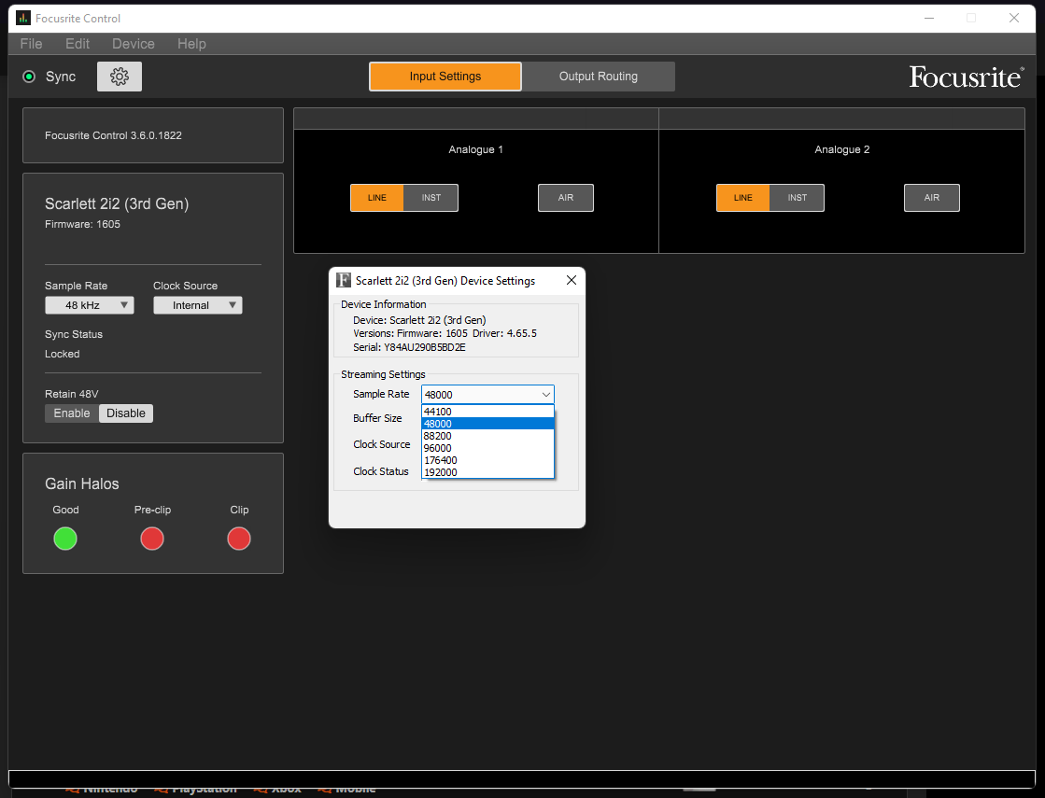Viewport: 1045px width, 798px height.
Task: Open the Device menu
Action: [134, 44]
